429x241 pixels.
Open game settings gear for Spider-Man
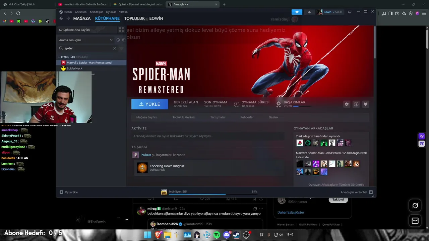coord(347,104)
